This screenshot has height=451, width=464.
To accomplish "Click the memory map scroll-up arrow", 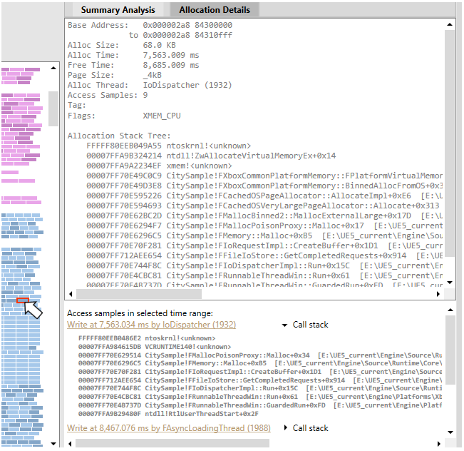I will (53, 69).
